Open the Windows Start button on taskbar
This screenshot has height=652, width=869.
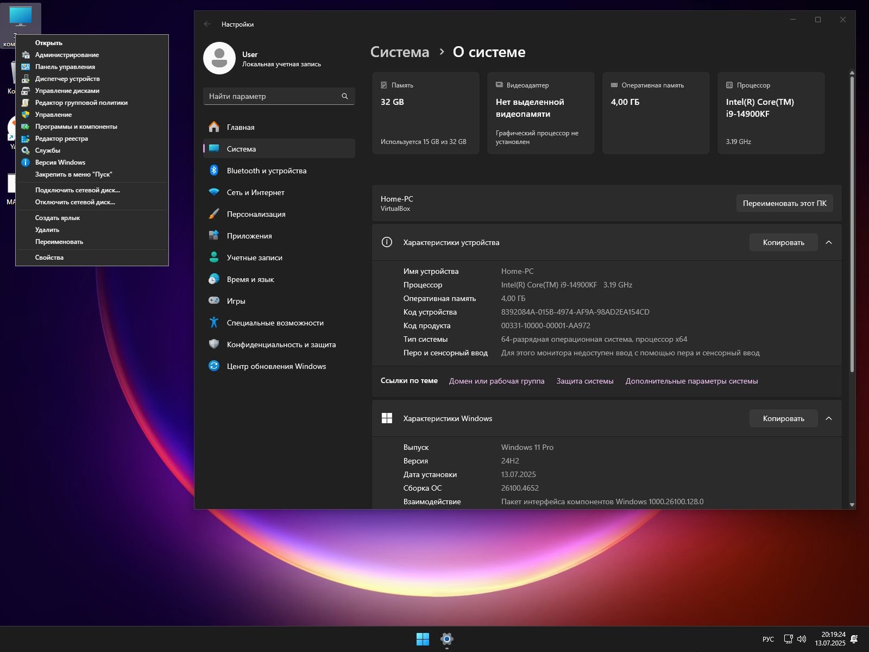(423, 639)
